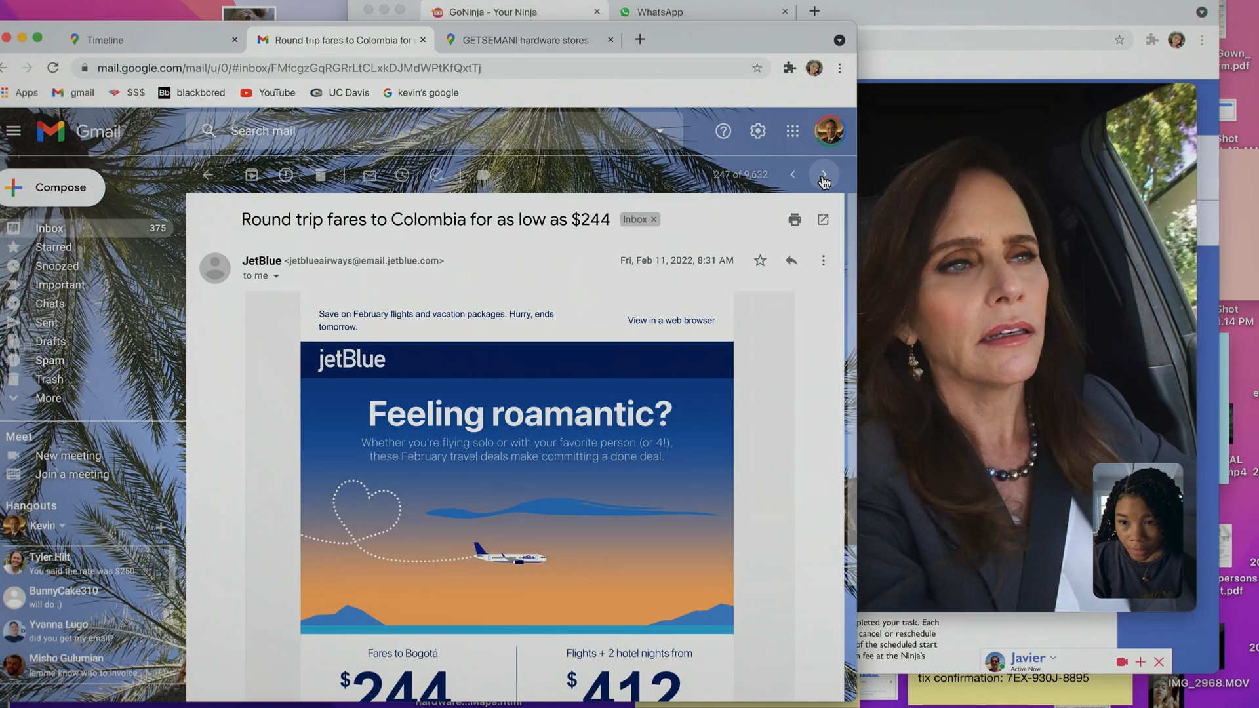
Task: Open a new tab in front window
Action: 640,40
